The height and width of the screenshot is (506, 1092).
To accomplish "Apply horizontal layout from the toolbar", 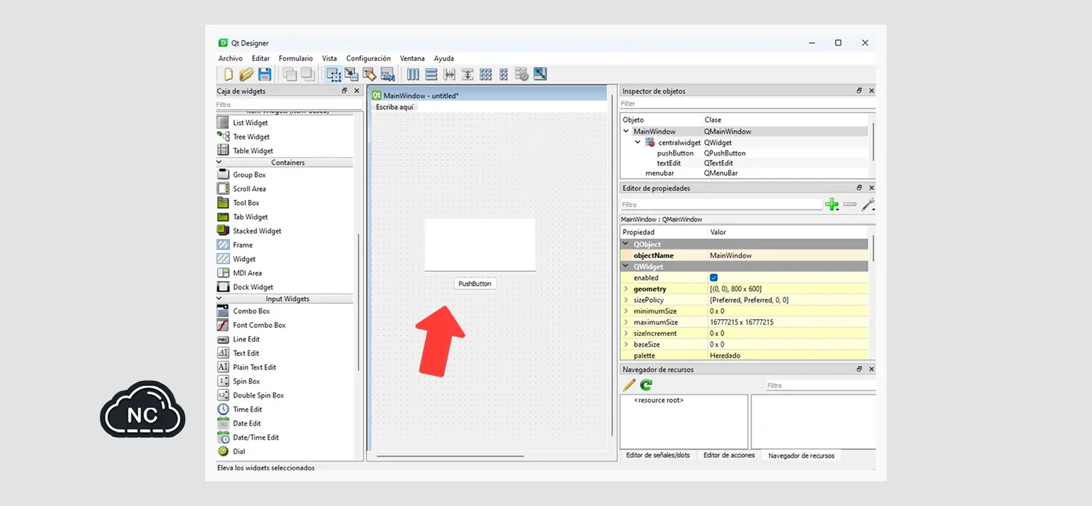I will point(413,74).
